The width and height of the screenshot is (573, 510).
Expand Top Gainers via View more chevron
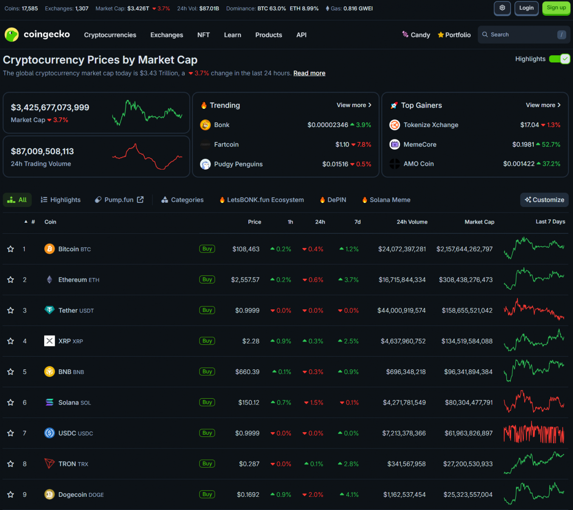[x=559, y=105]
